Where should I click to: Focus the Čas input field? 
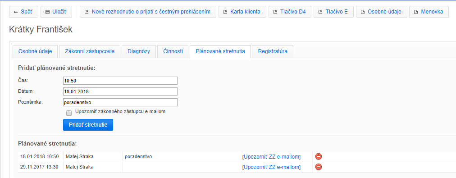tap(120, 81)
